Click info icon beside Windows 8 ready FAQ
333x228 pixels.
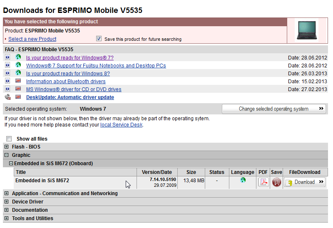tap(7, 73)
